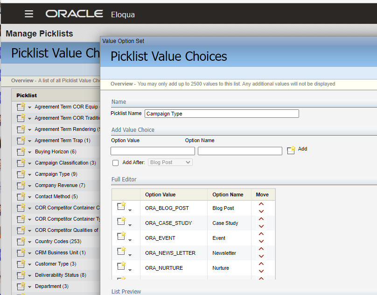The image size is (377, 295).
Task: Click the edit icon for Company Revenue picklist
Action: point(21,185)
